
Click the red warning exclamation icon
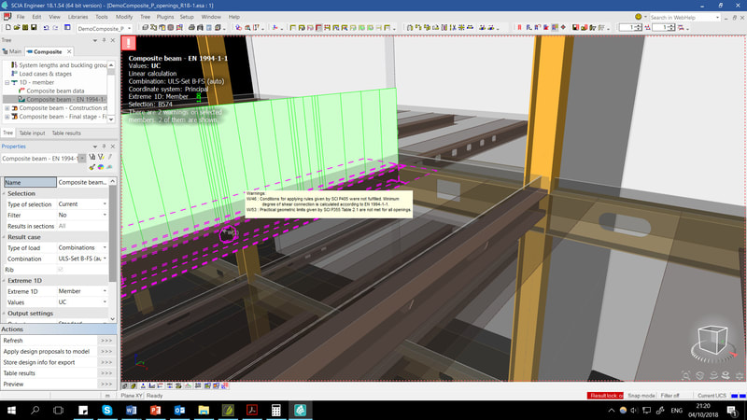click(x=129, y=43)
